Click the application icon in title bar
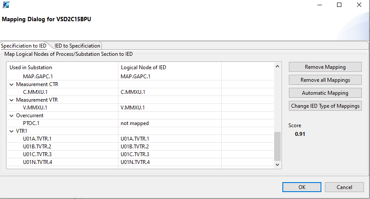This screenshot has width=370, height=199. [x=5, y=5]
